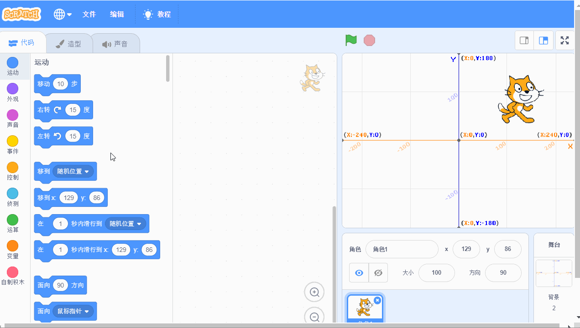The width and height of the screenshot is (580, 328).
Task: Select the 外观 block category
Action: coord(13,92)
